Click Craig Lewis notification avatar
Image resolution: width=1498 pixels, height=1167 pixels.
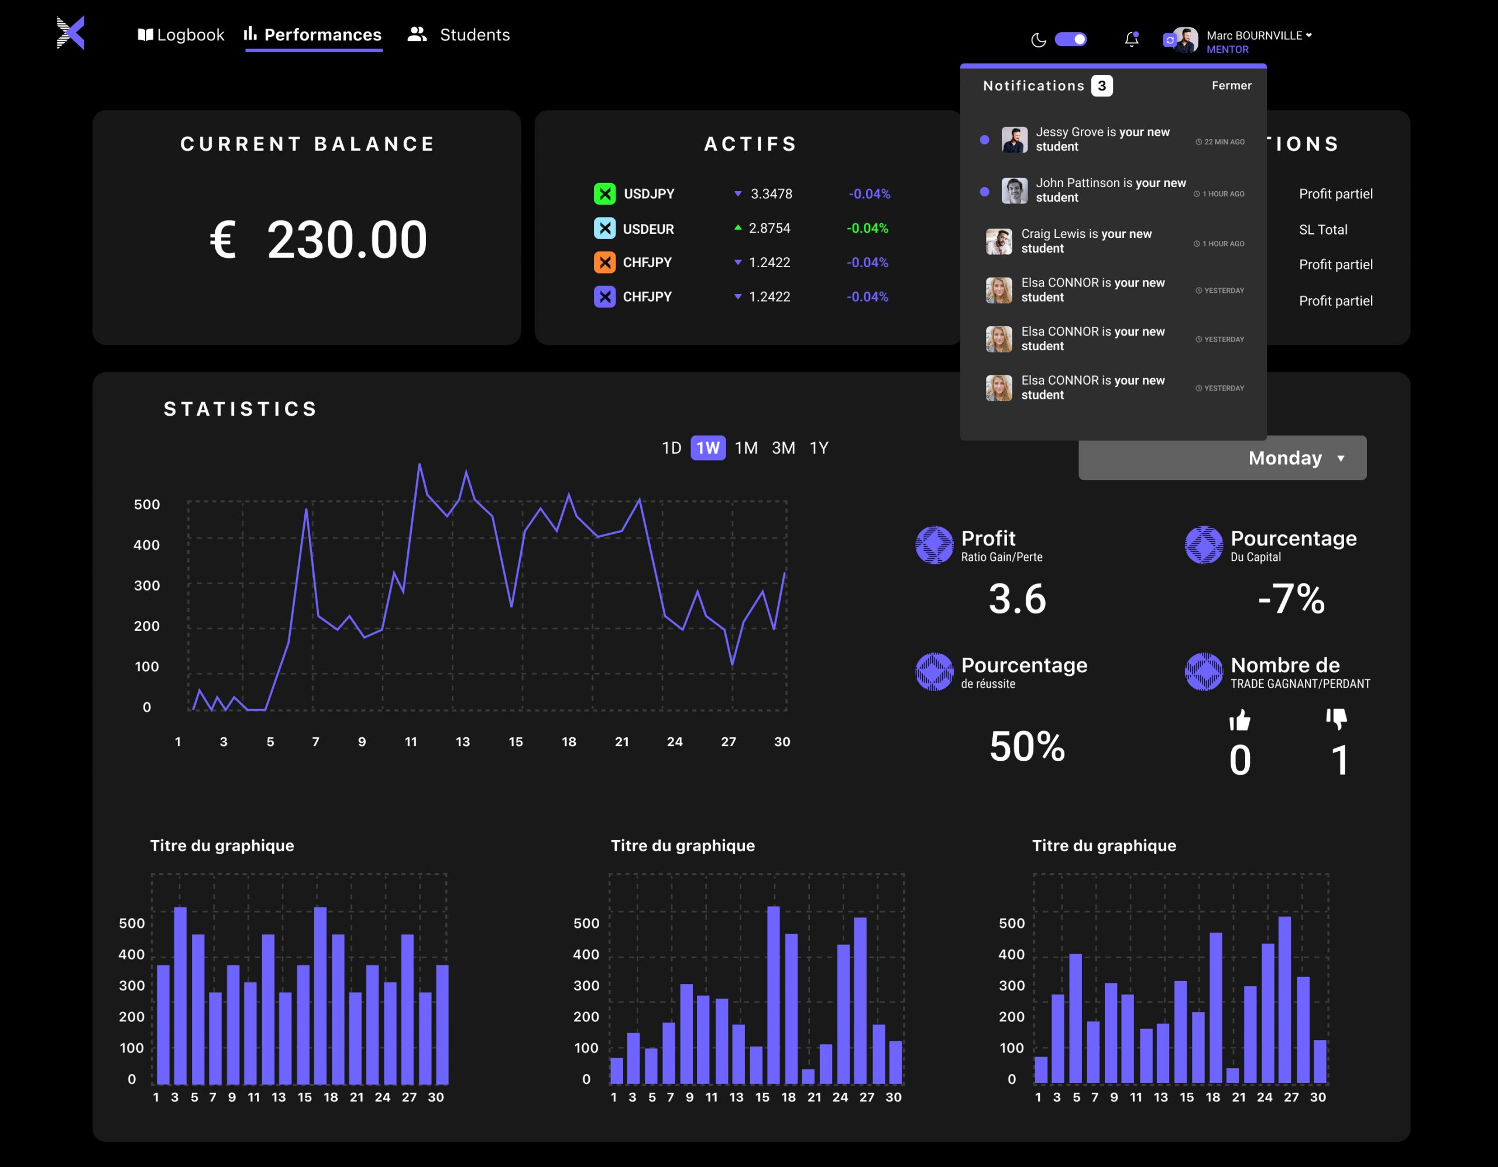(x=999, y=241)
